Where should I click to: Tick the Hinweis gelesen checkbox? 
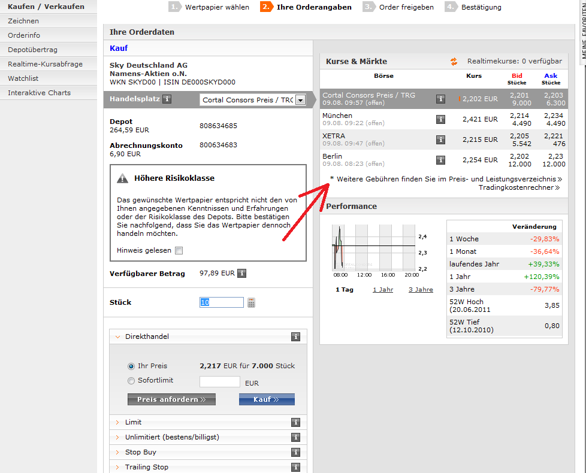click(179, 250)
